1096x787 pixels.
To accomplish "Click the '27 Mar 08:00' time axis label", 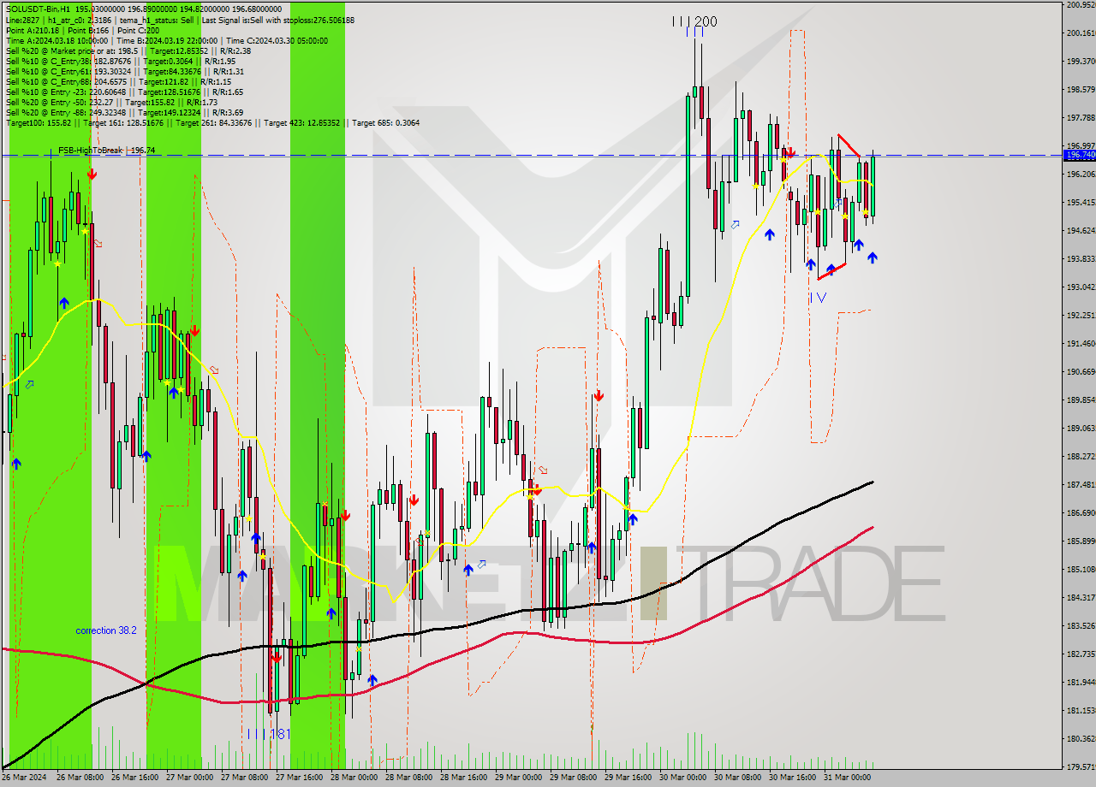I will click(243, 778).
